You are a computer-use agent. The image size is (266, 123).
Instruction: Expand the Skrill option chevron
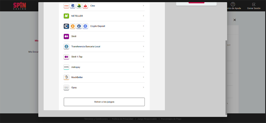point(144,36)
